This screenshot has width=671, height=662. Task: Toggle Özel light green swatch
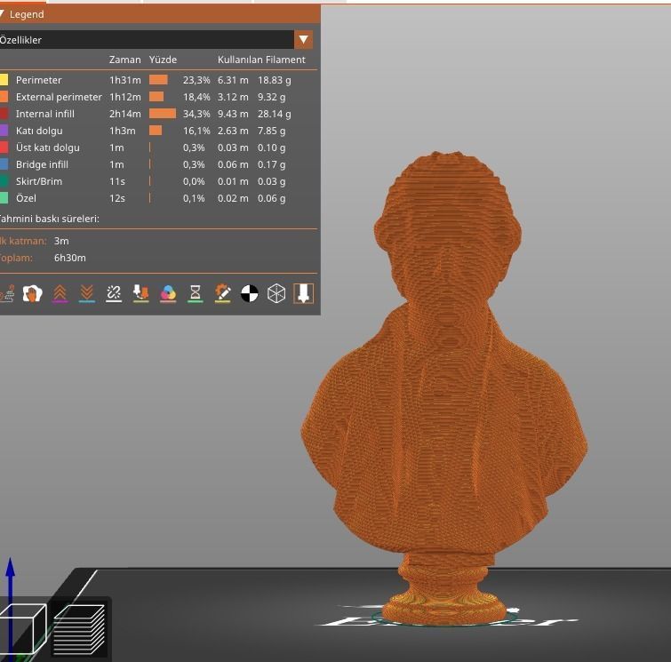pyautogui.click(x=4, y=198)
